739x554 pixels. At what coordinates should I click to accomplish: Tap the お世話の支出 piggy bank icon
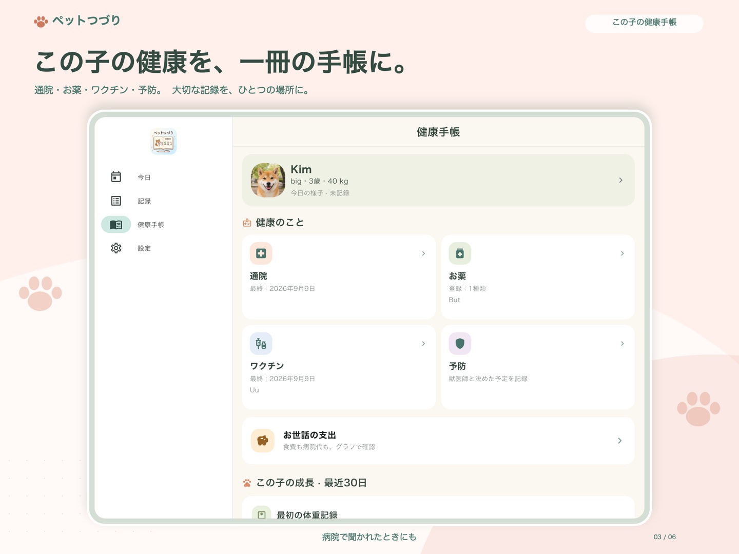coord(262,441)
